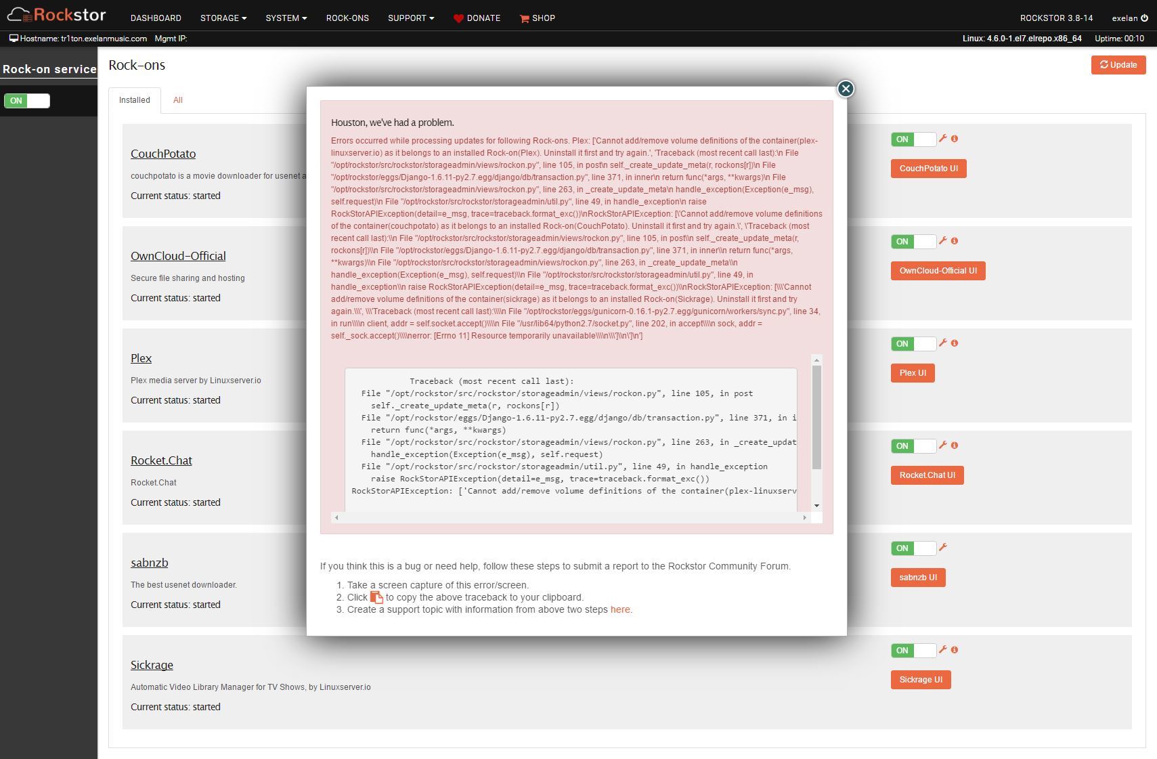Screen dimensions: 1157x759
Task: Click the Sickrage title link
Action: coord(152,665)
